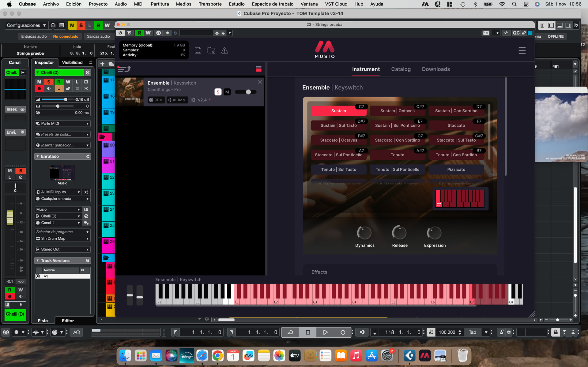Viewport: 588px width, 367px height.
Task: Collapse the Enrutado inspector section
Action: click(38, 156)
